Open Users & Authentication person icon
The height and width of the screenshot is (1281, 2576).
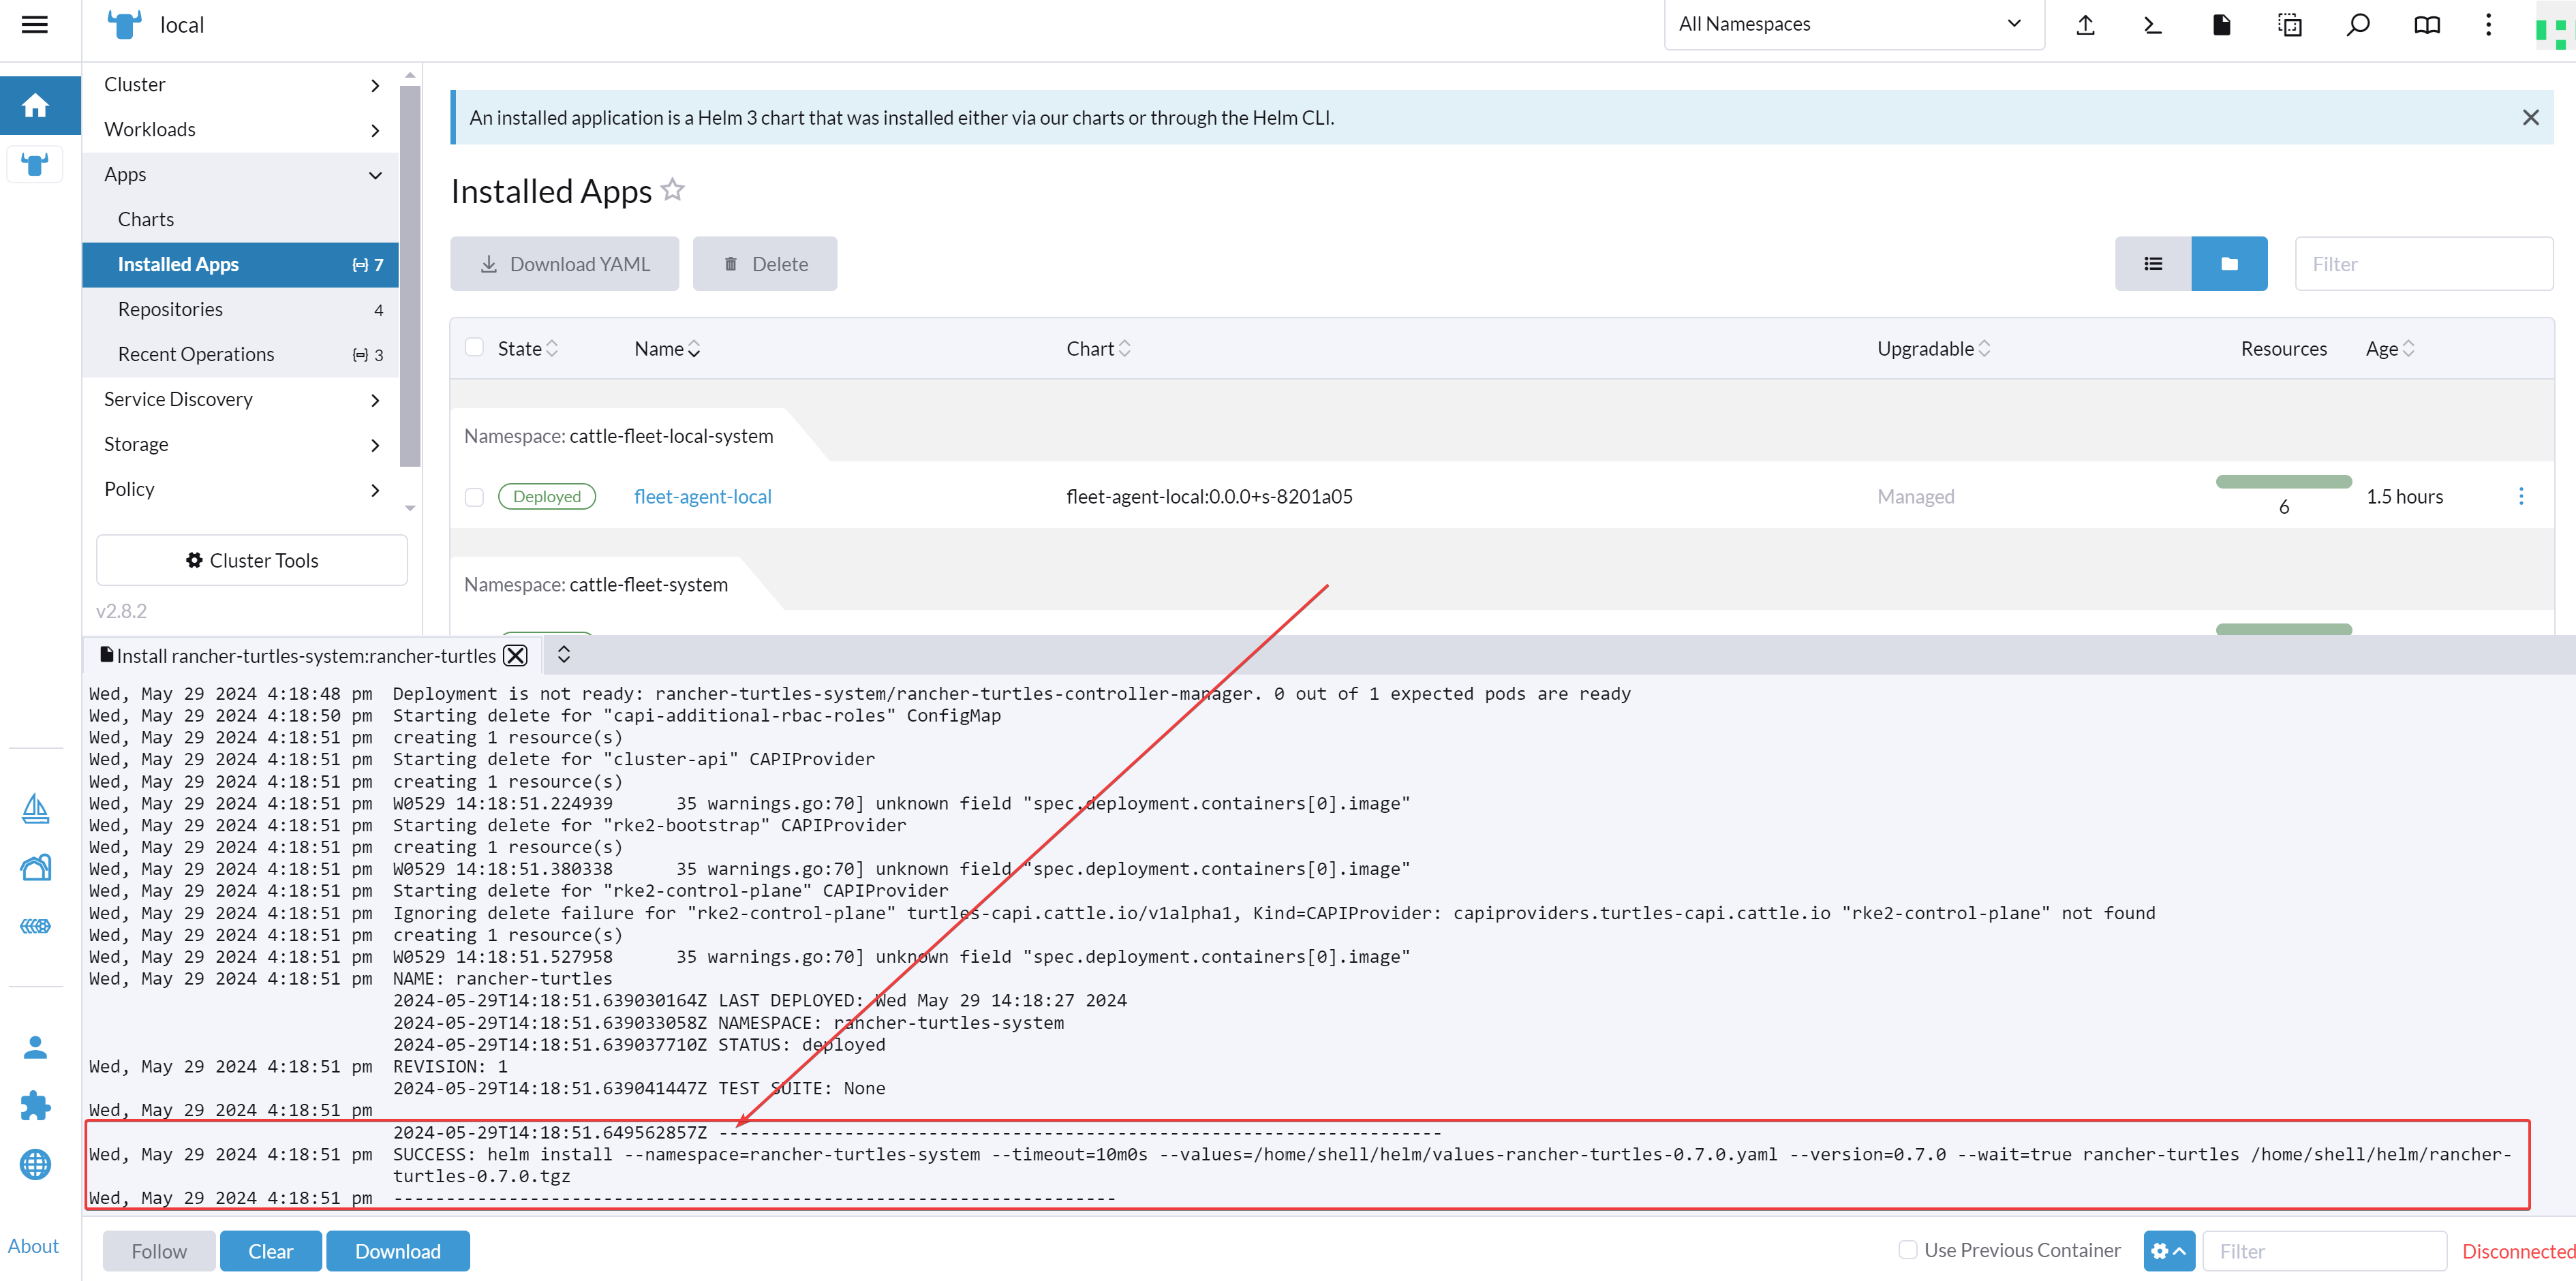35,1047
